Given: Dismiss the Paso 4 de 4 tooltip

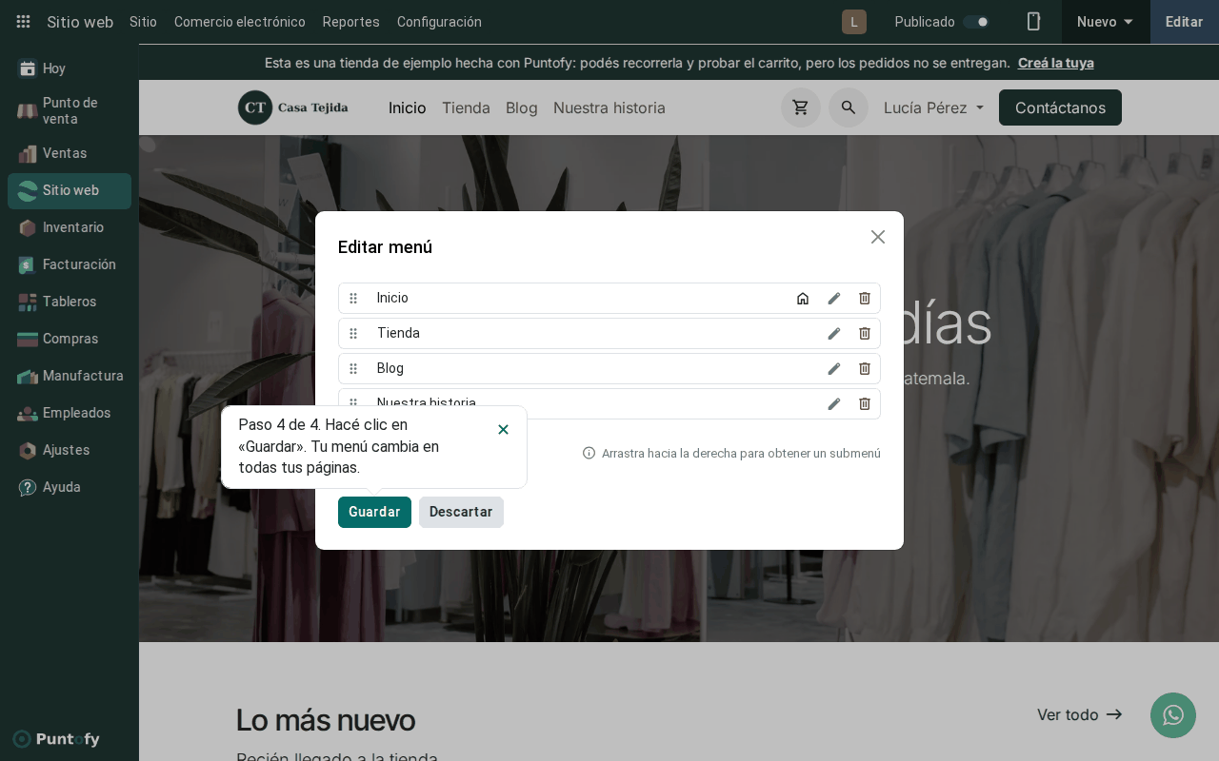Looking at the screenshot, I should pos(503,429).
